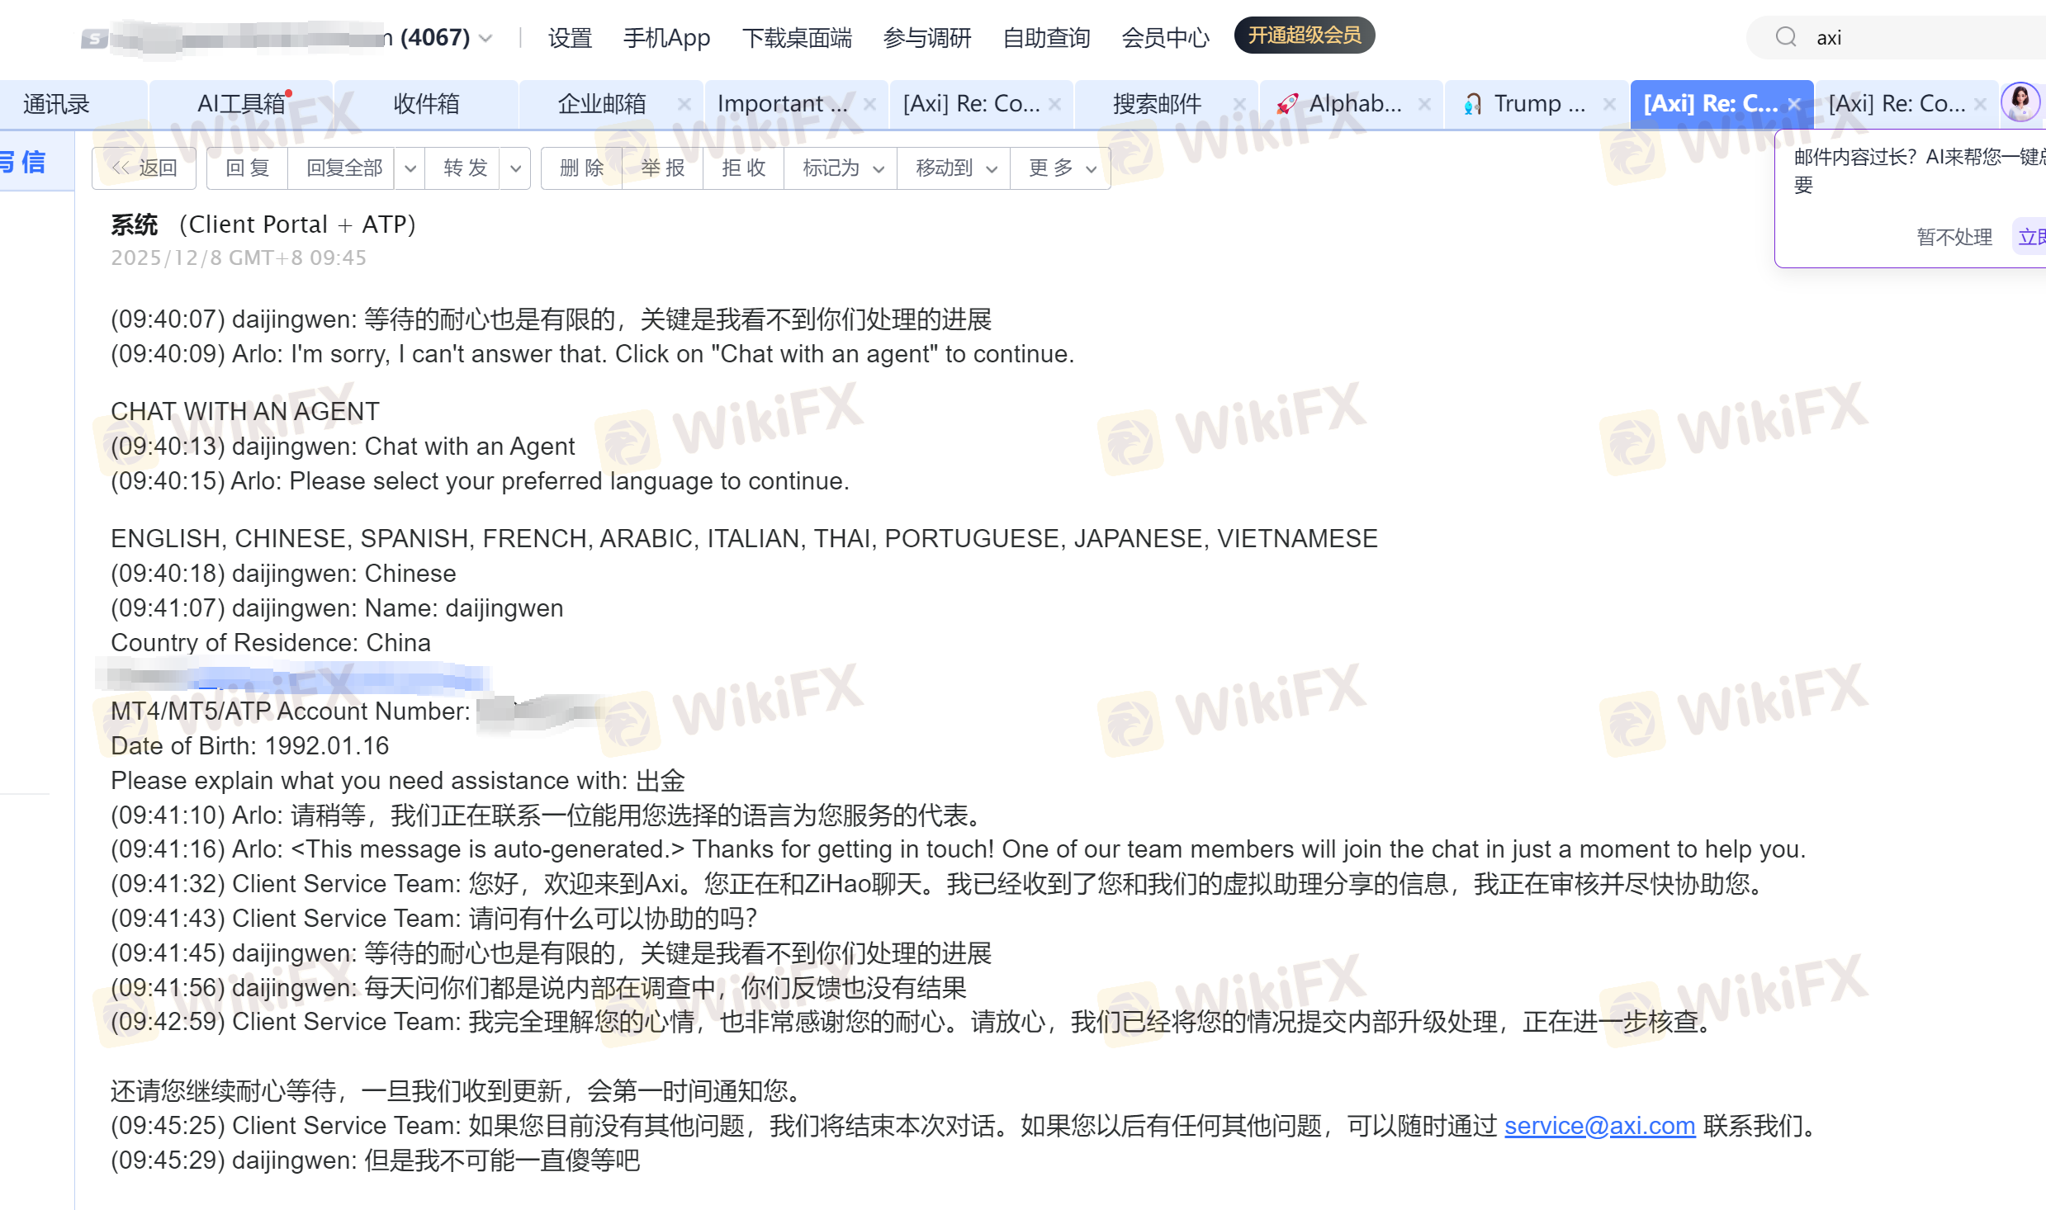Click the user avatar icon
Viewport: 2046px width, 1210px height.
(2020, 103)
